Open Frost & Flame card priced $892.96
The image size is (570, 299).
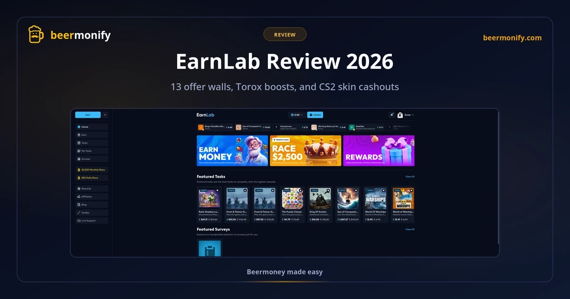[237, 205]
